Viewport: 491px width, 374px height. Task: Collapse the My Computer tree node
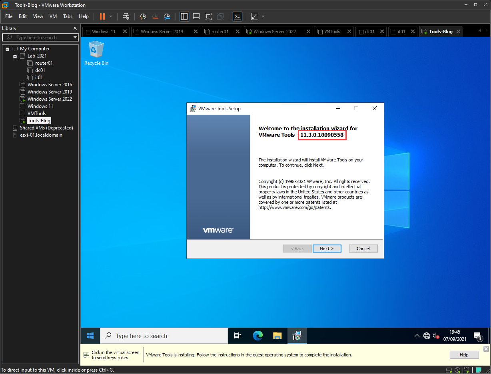pyautogui.click(x=7, y=48)
